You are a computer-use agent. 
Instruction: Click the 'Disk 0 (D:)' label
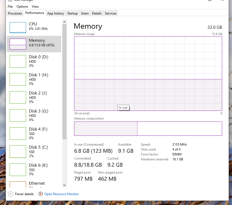[x=38, y=57]
